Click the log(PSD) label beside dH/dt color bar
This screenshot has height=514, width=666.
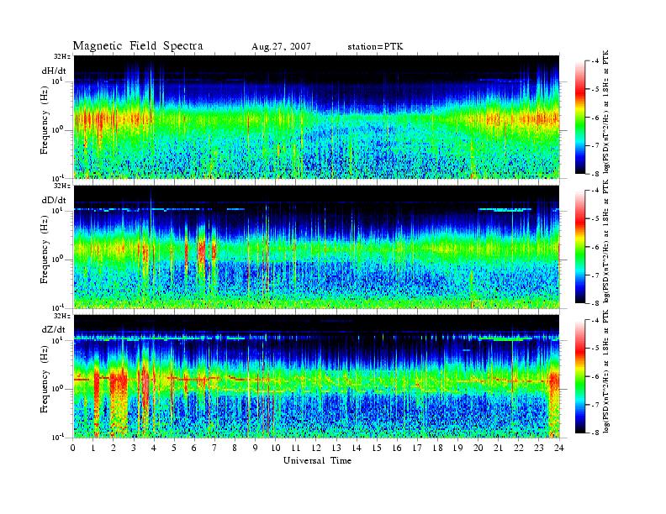606,112
